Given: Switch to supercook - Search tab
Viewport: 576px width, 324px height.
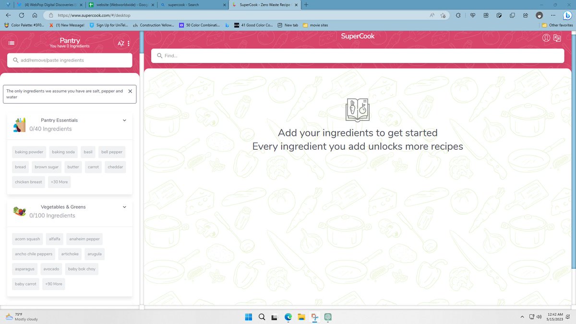Looking at the screenshot, I should coord(192,5).
